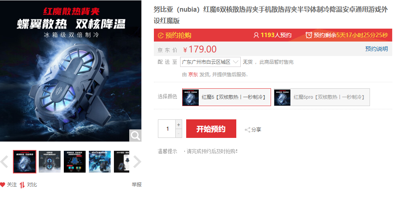This screenshot has width=393, height=200.
Task: Decrease quantity with the minus button
Action: (x=179, y=133)
